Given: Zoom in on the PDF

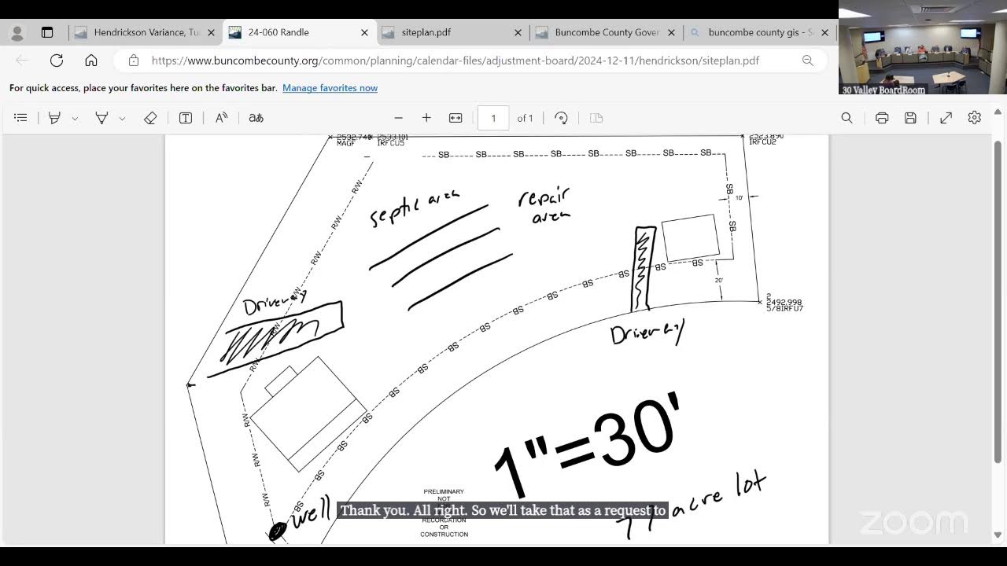Looking at the screenshot, I should tap(426, 118).
